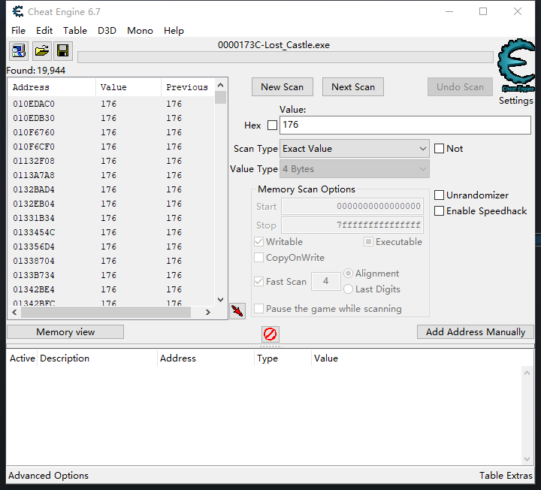Click the vertical scrollbar thumb in results list

coord(220,97)
